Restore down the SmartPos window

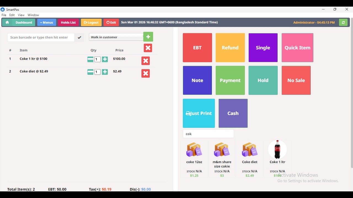point(335,9)
